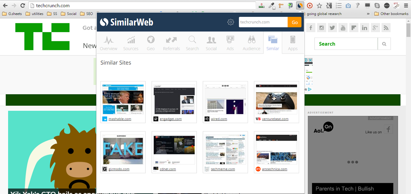This screenshot has width=411, height=194.
Task: Open the SS bookmark folder
Action: [52, 14]
